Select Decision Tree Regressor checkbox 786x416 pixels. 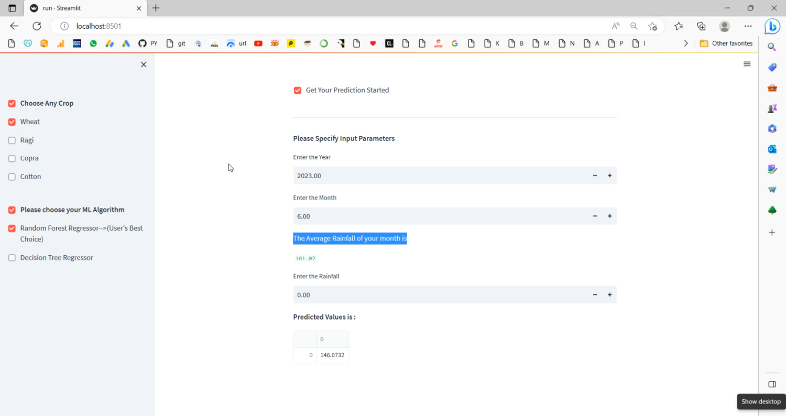[x=12, y=258]
